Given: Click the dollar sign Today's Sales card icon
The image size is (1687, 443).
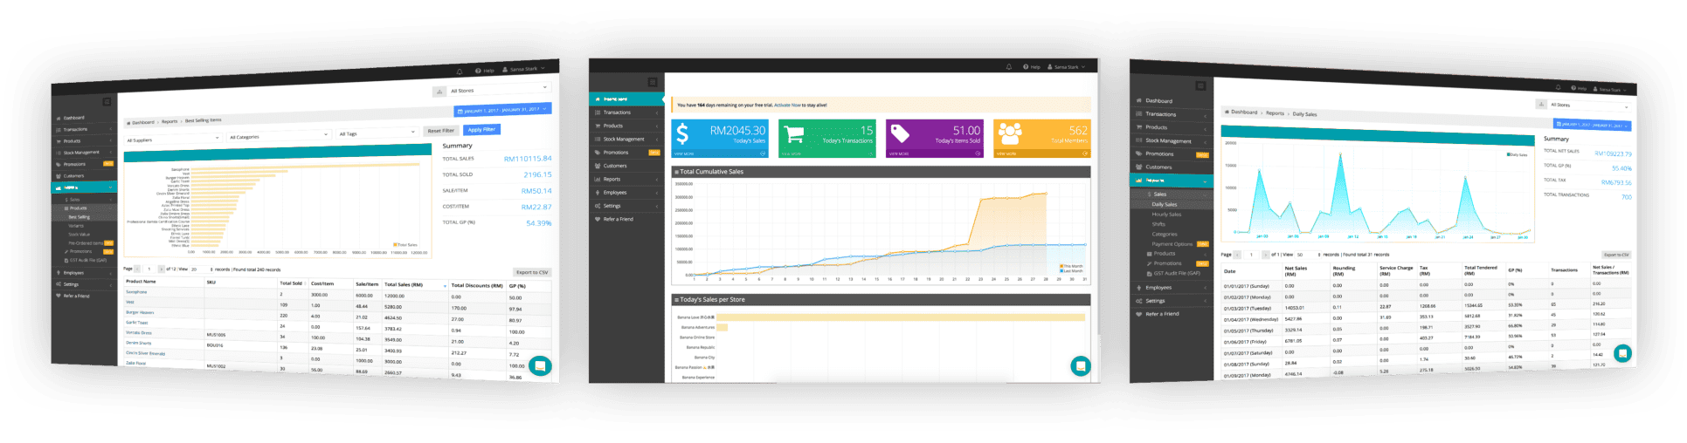Looking at the screenshot, I should pos(682,133).
